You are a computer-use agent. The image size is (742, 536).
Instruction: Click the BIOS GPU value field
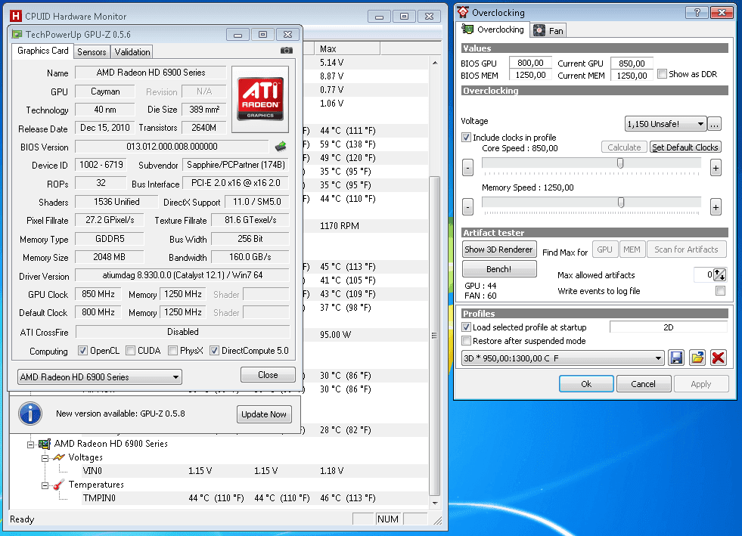[x=530, y=63]
